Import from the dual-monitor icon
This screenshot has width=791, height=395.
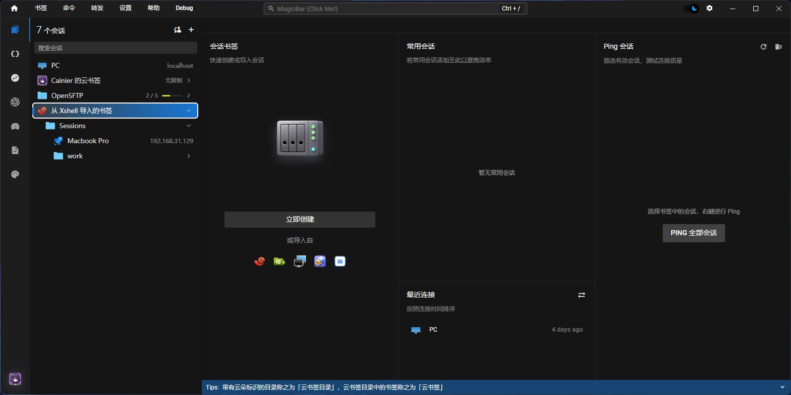click(x=300, y=261)
